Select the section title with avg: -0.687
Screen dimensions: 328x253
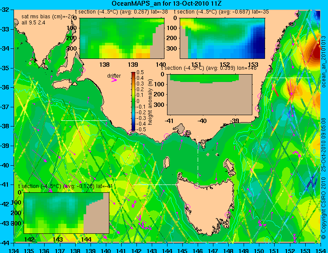tap(221, 12)
